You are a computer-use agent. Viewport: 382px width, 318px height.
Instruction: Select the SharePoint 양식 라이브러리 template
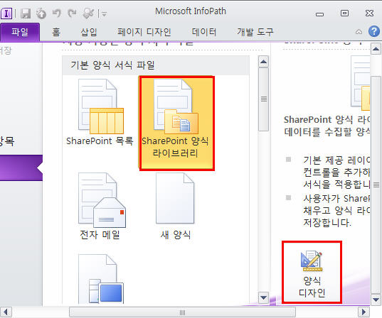click(176, 123)
